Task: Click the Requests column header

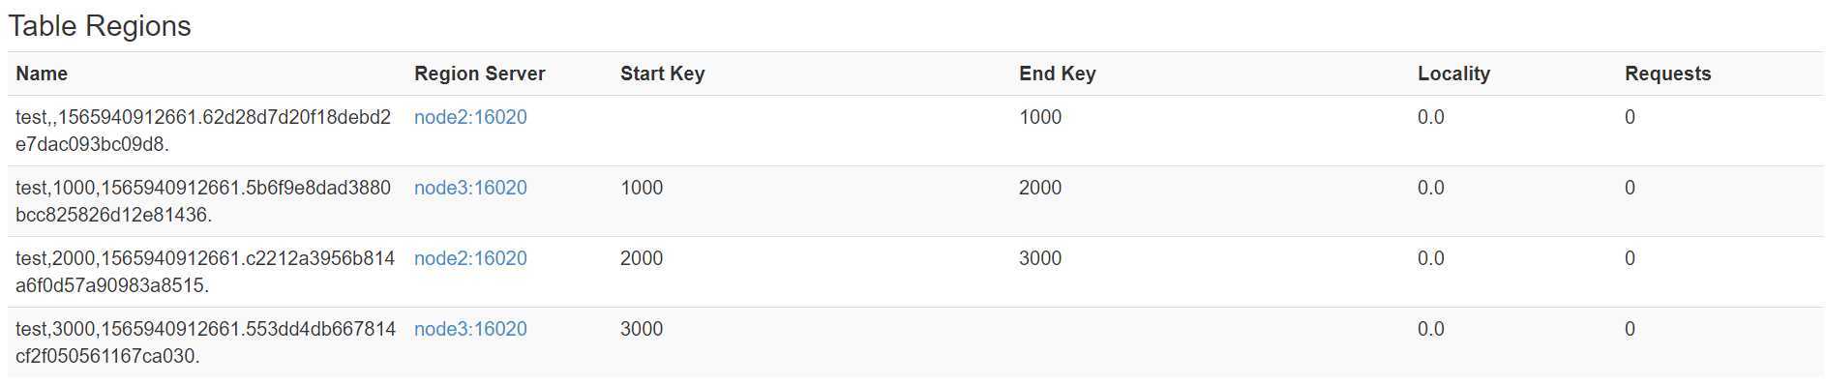Action: pos(1668,74)
